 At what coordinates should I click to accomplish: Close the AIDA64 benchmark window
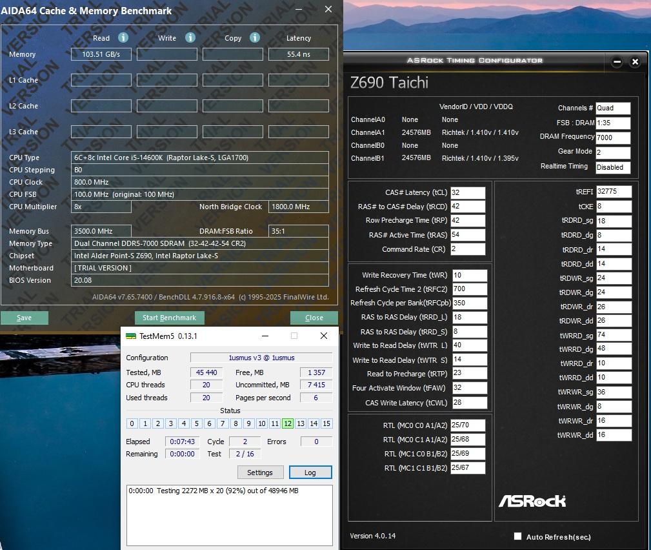(x=328, y=10)
